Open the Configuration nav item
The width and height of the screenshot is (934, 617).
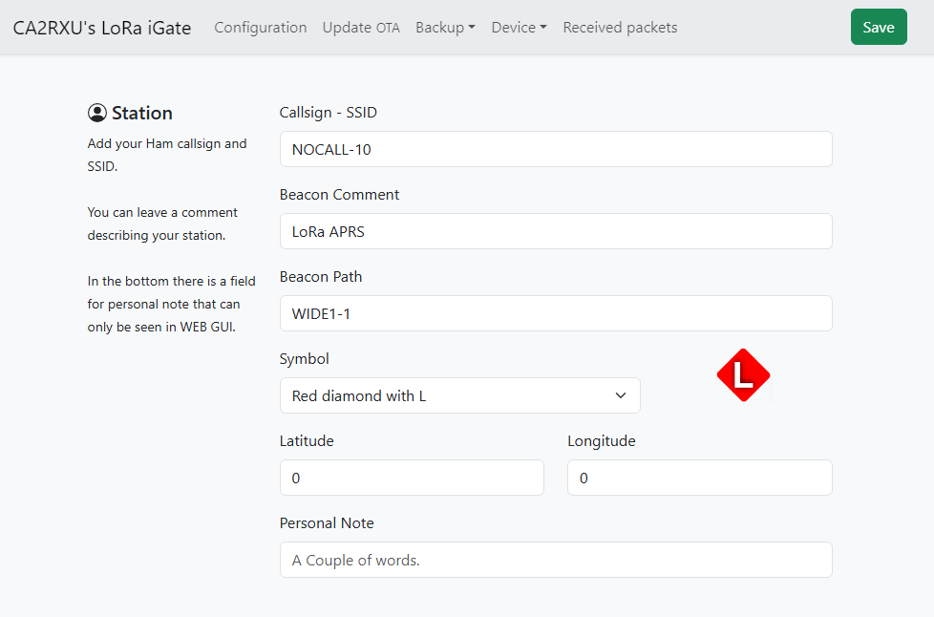click(x=261, y=28)
